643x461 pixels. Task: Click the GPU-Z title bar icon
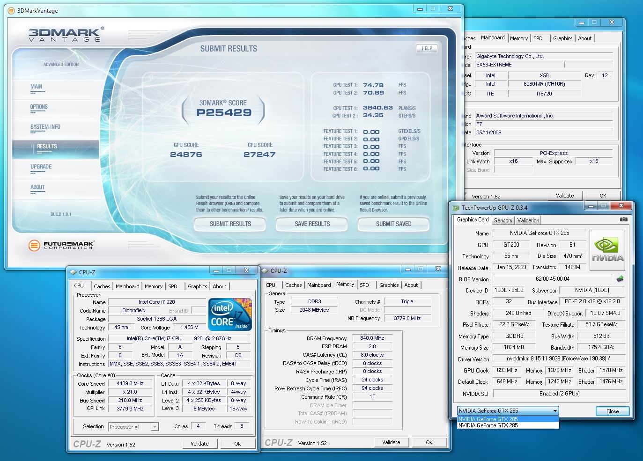456,208
